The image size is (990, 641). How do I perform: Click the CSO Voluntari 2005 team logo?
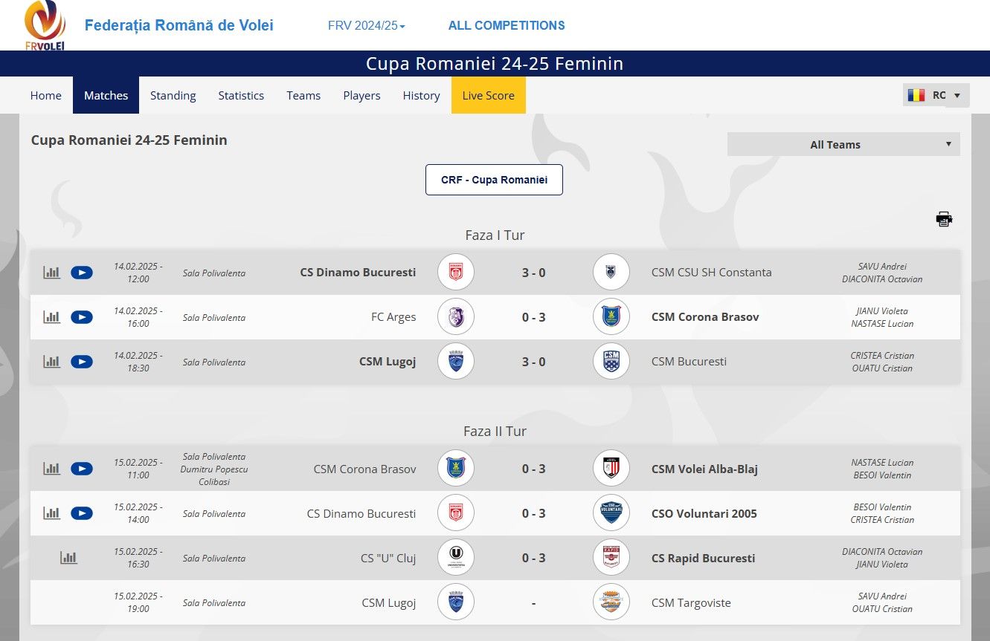click(611, 513)
